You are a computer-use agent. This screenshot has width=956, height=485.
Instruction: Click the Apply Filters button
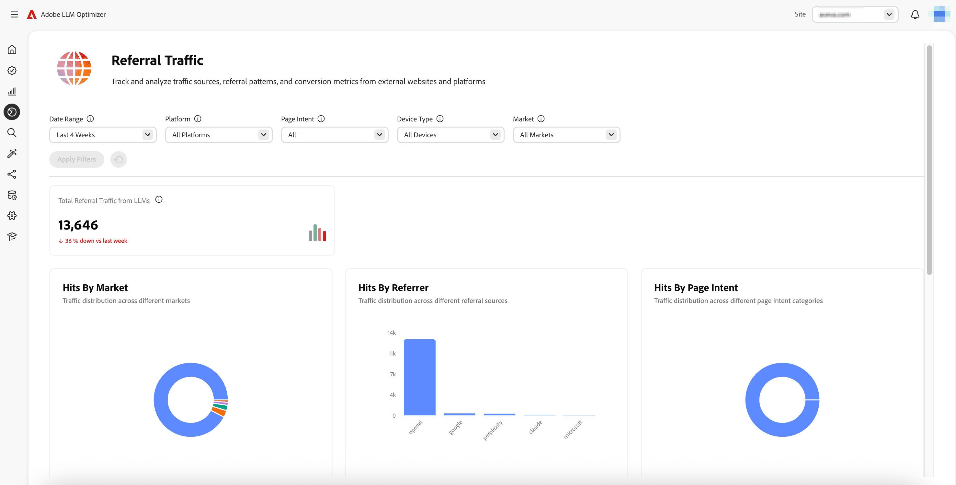tap(76, 160)
